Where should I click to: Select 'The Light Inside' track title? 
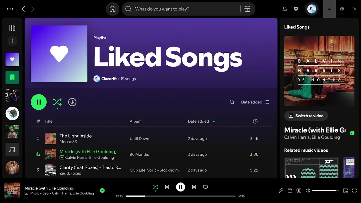(x=76, y=136)
